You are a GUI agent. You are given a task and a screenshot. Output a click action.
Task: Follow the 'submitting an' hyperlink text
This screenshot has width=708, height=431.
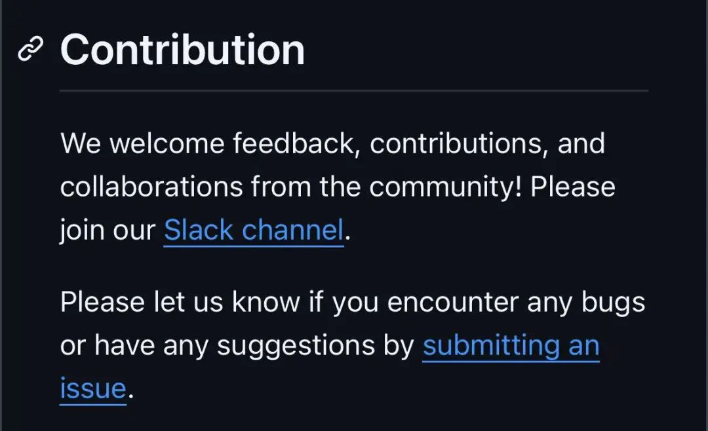[x=511, y=346]
